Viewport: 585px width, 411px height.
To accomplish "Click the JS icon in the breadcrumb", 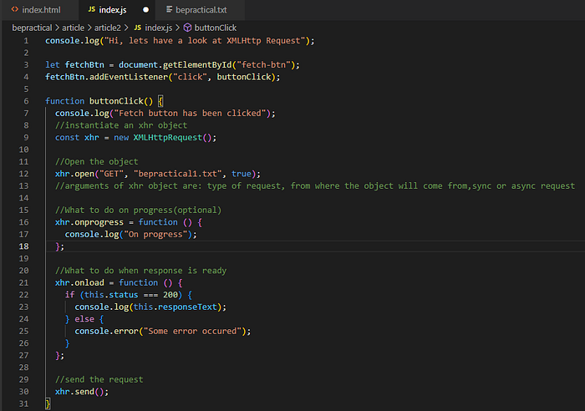I will click(138, 28).
